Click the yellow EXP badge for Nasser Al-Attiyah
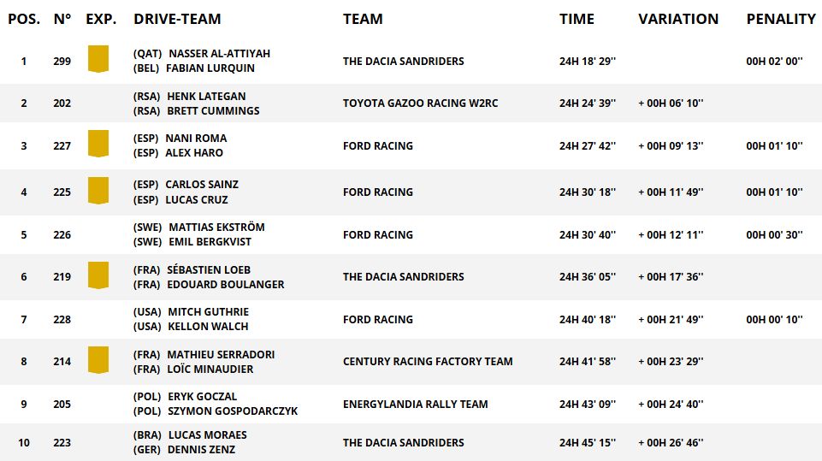The width and height of the screenshot is (822, 461). coord(98,59)
